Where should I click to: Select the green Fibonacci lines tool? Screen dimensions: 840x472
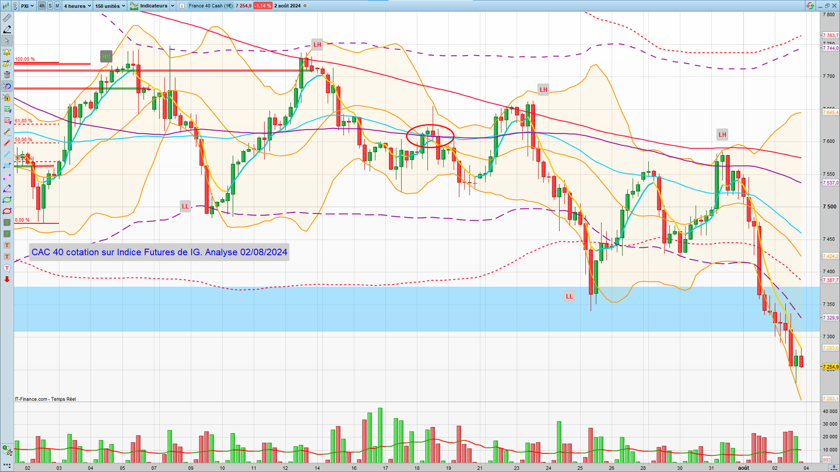[7, 109]
